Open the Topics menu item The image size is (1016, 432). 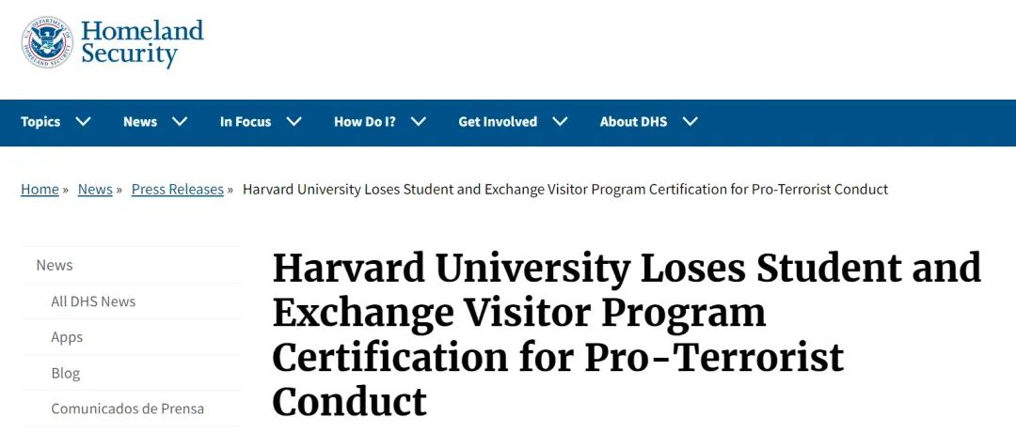[40, 121]
